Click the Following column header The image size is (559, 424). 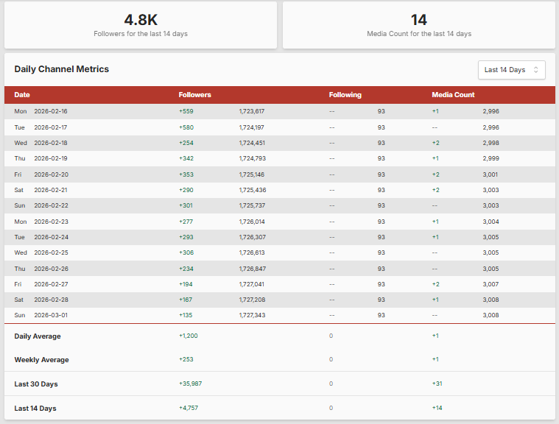tap(345, 95)
